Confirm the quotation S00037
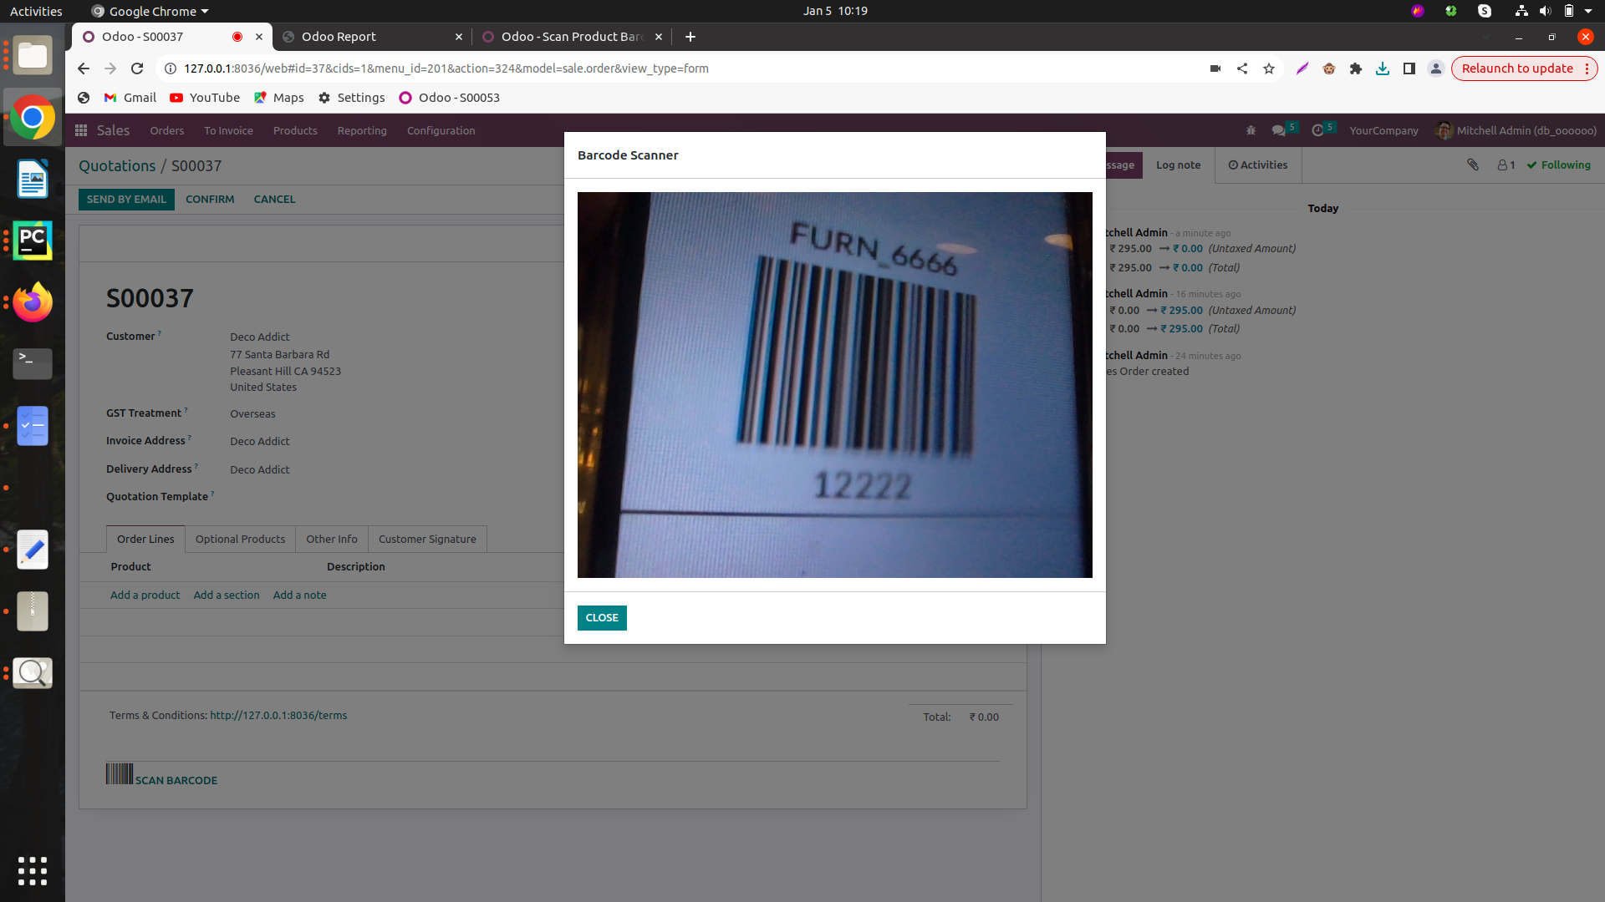Viewport: 1605px width, 902px height. coord(210,200)
